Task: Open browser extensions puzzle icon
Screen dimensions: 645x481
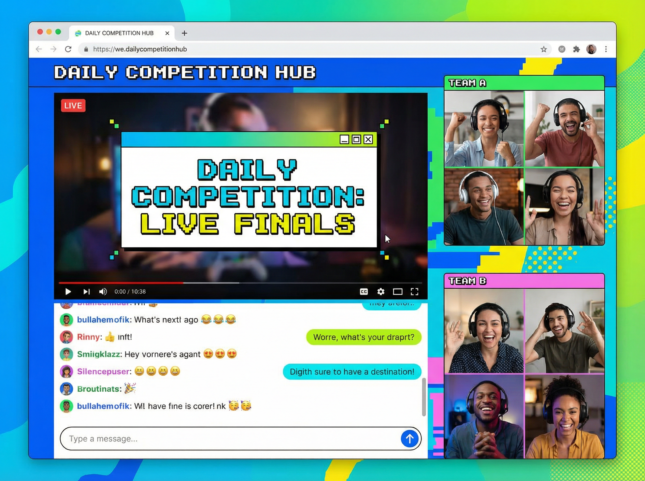Action: coord(576,49)
